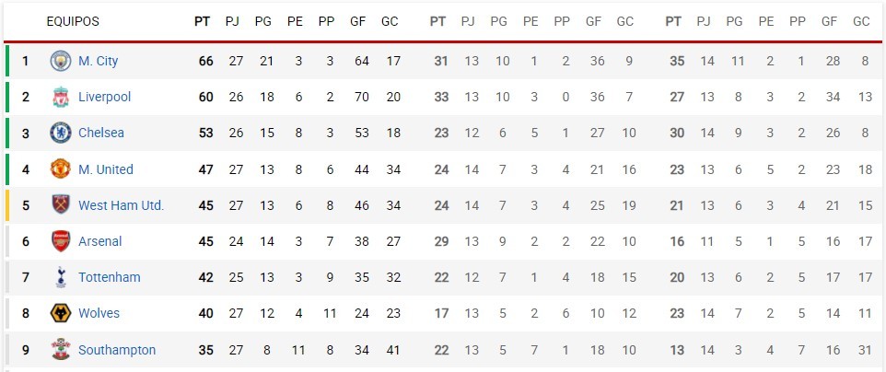Click the Liverpool club crest
Screen dimensions: 886x372
click(61, 97)
